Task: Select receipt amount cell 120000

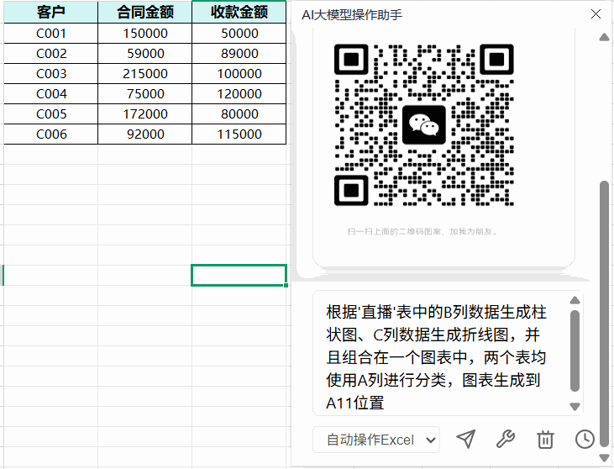Action: (x=239, y=94)
